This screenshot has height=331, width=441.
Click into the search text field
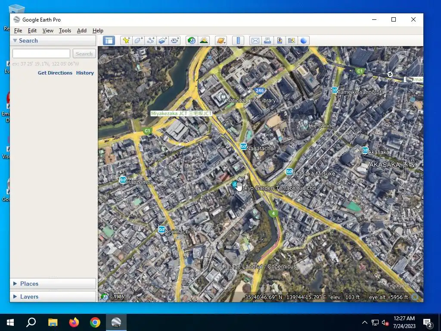click(x=41, y=53)
